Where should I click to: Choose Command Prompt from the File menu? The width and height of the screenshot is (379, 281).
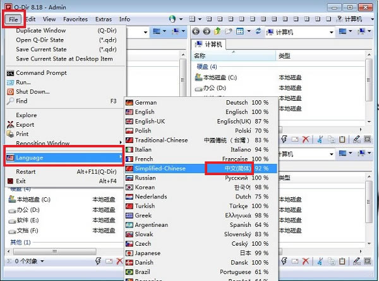coord(40,73)
